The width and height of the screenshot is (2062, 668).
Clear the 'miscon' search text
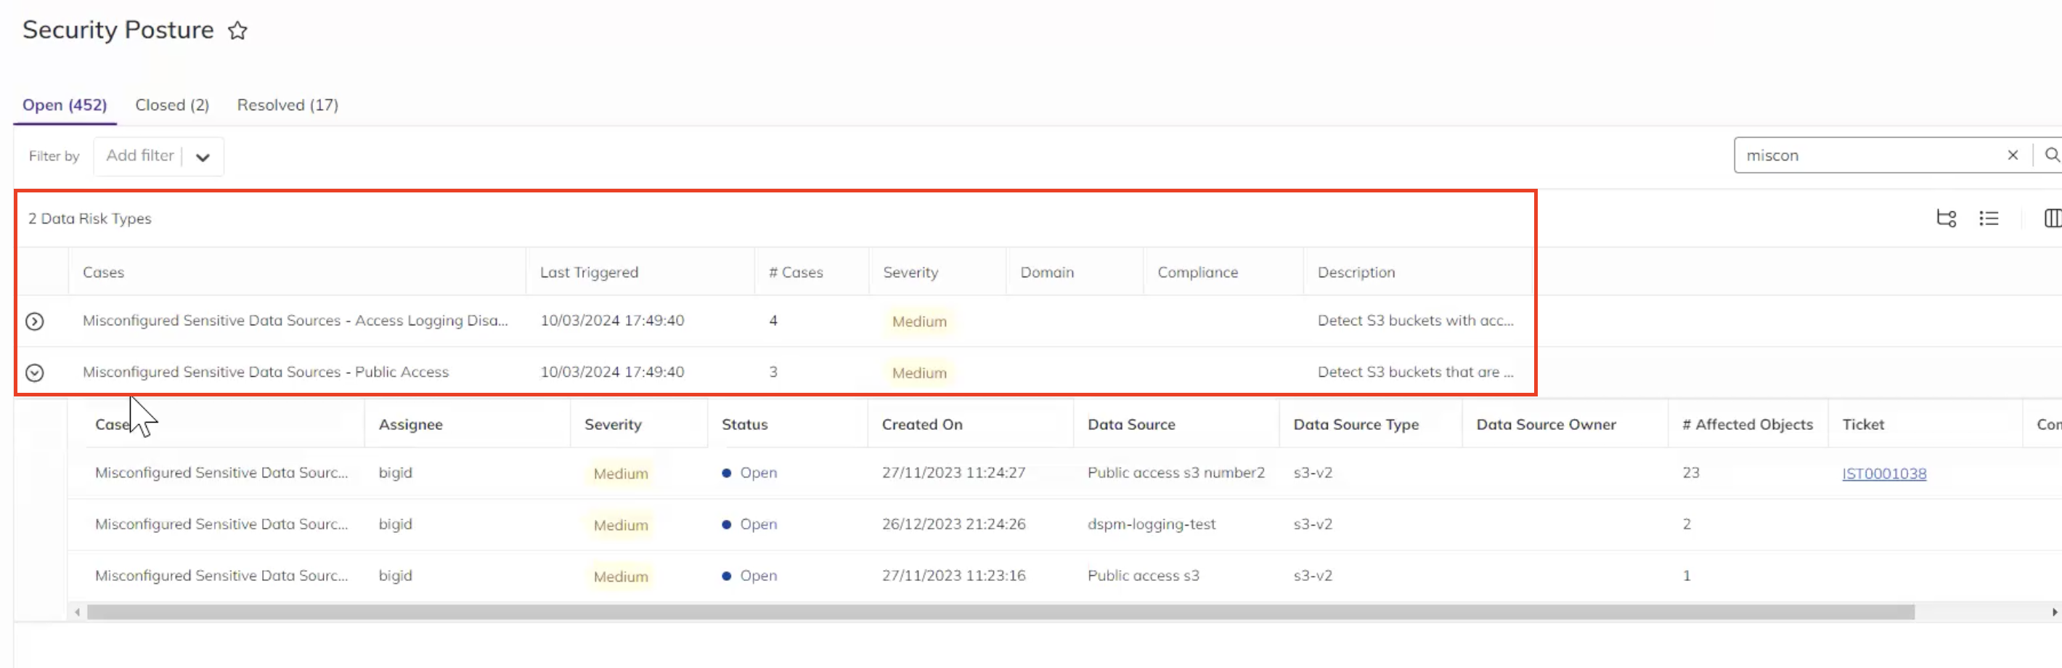pos(2013,155)
